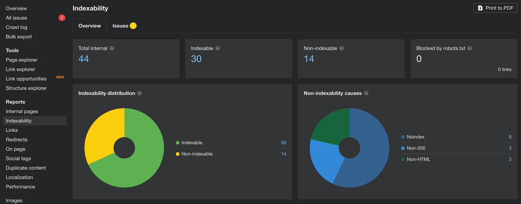Screen dimensions: 521x204
Task: Open the On page report
Action: [16, 149]
